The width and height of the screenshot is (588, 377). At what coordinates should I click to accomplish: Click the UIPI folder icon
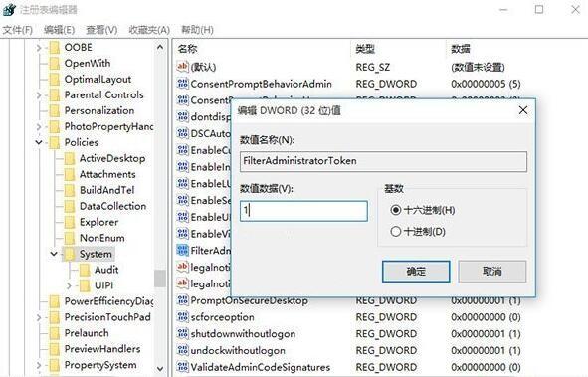click(x=85, y=285)
